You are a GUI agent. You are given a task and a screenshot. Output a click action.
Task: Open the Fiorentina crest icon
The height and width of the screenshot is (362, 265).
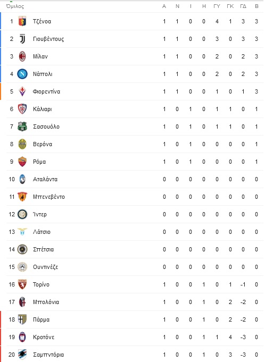tap(22, 91)
